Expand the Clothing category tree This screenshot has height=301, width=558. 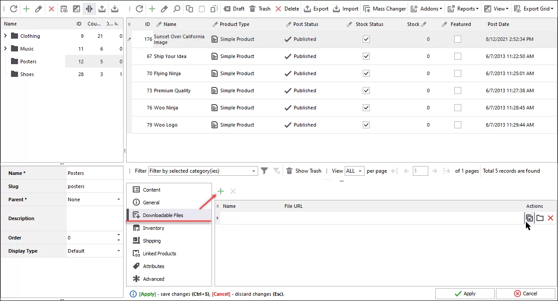5,36
